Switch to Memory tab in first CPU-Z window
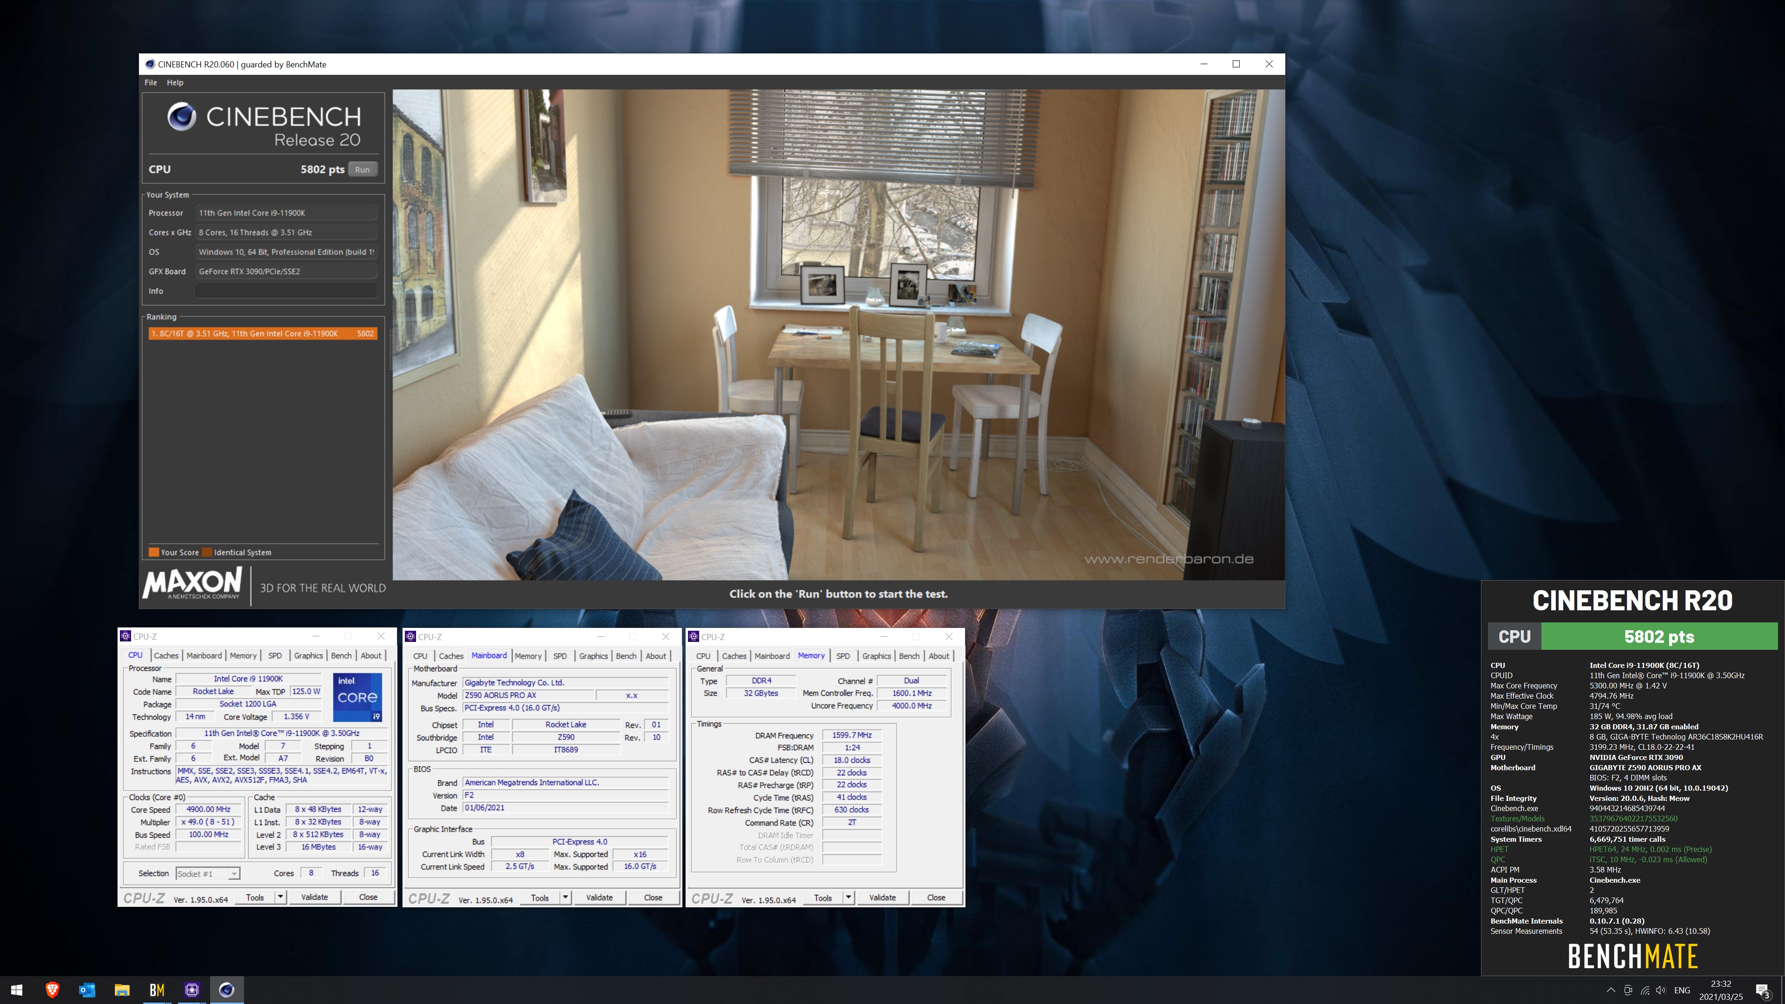 click(x=243, y=655)
